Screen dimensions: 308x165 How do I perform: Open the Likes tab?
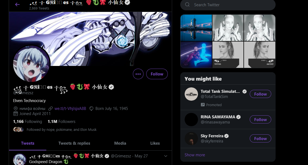click(155, 143)
